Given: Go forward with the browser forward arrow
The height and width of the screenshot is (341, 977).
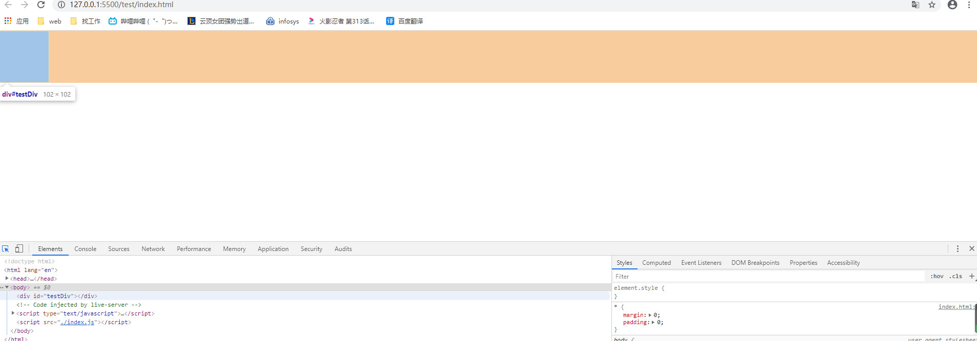Looking at the screenshot, I should tap(25, 5).
